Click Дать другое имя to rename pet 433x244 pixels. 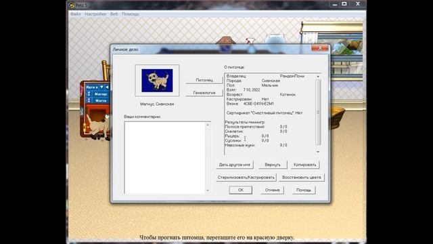(x=235, y=165)
